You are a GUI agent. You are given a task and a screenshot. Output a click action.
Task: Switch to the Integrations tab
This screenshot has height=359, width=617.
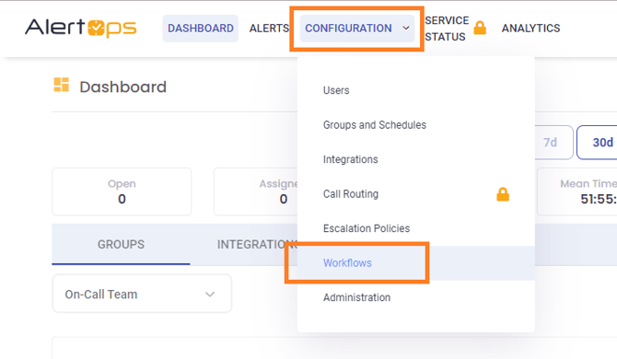pos(257,245)
